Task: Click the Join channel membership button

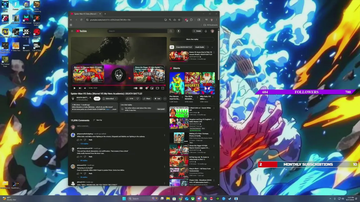Action: pyautogui.click(x=97, y=98)
